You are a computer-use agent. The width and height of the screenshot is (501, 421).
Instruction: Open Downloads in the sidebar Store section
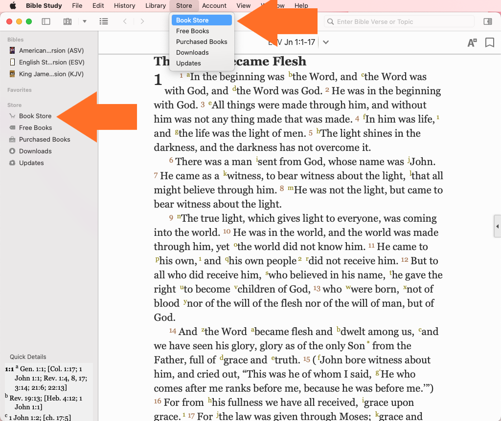(x=35, y=151)
